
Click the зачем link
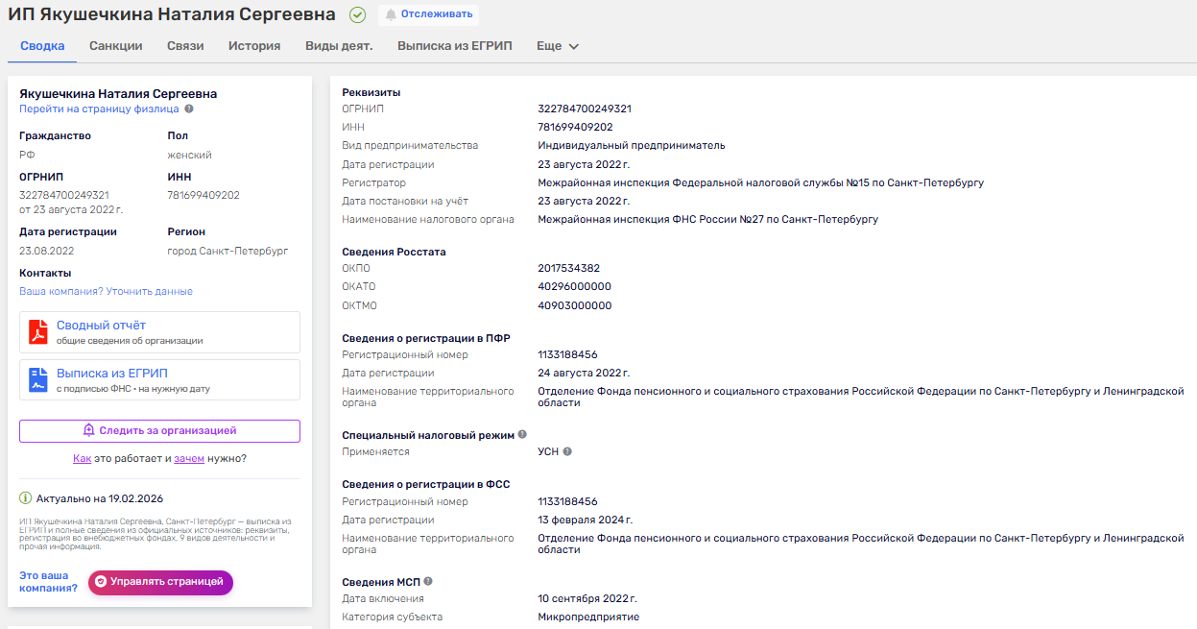tap(189, 459)
